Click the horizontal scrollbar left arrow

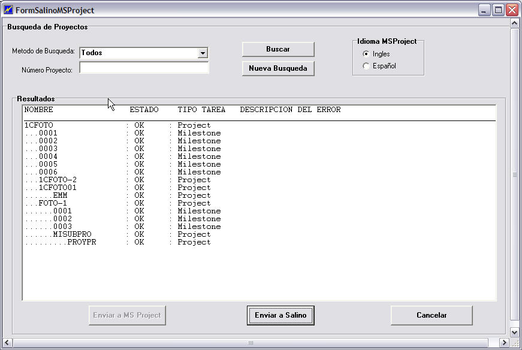click(x=7, y=343)
